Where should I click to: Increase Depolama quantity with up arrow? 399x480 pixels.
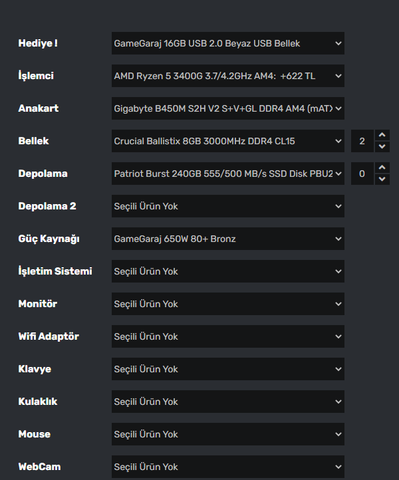click(x=382, y=168)
